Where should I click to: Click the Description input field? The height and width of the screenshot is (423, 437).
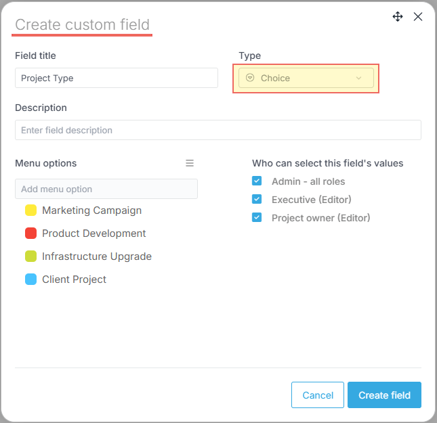coord(217,130)
